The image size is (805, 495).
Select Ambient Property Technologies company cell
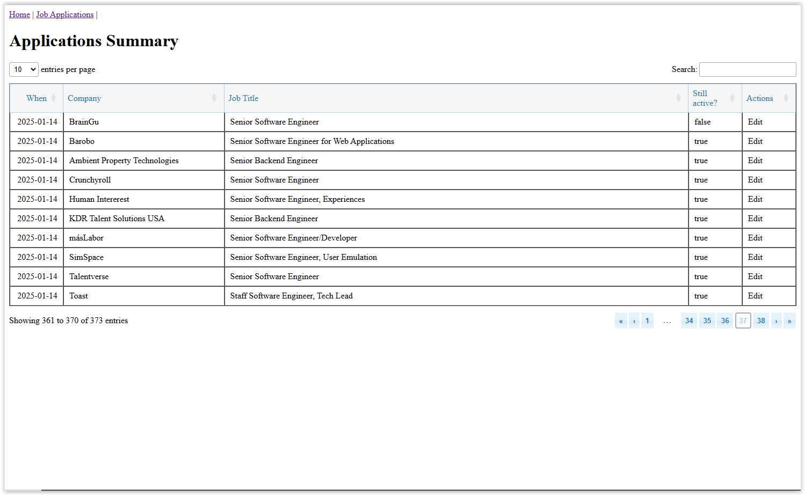144,161
